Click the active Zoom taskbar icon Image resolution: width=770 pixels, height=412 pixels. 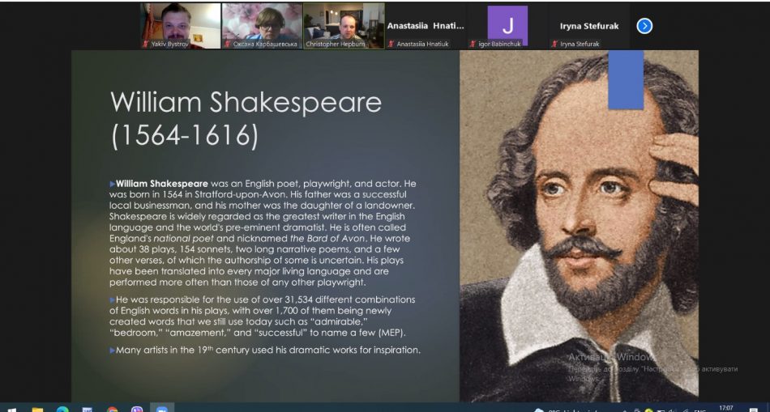tap(161, 409)
